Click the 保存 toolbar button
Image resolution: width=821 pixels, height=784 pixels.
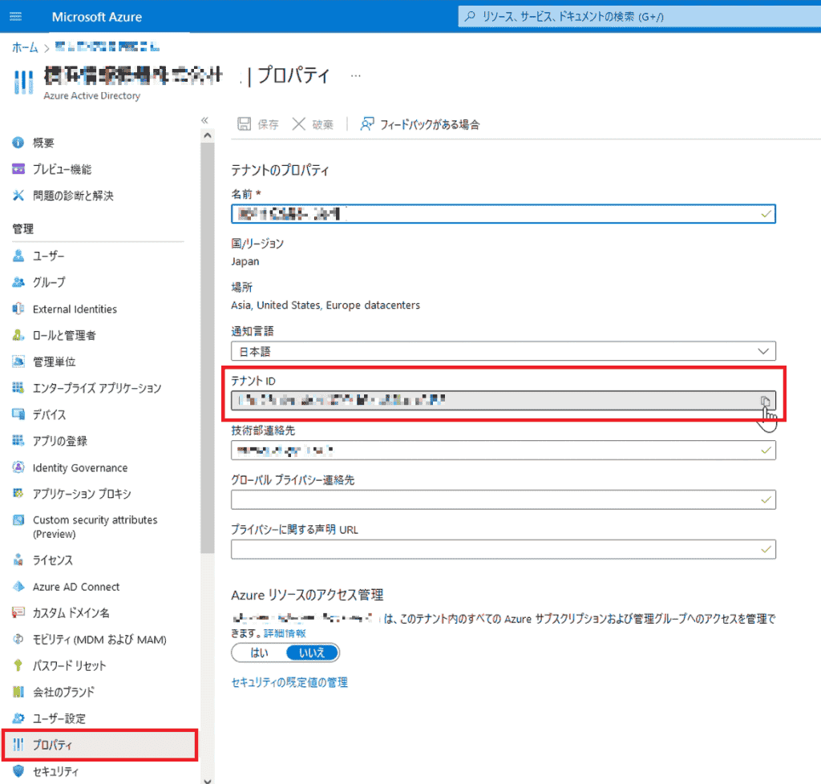pos(258,124)
